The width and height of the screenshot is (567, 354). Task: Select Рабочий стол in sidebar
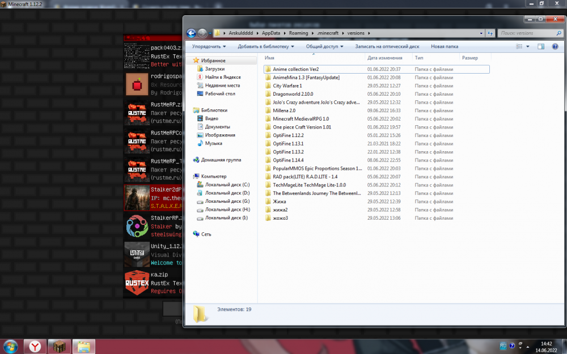click(x=220, y=93)
